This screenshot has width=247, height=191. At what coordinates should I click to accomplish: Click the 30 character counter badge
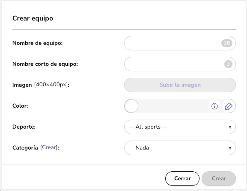227,43
